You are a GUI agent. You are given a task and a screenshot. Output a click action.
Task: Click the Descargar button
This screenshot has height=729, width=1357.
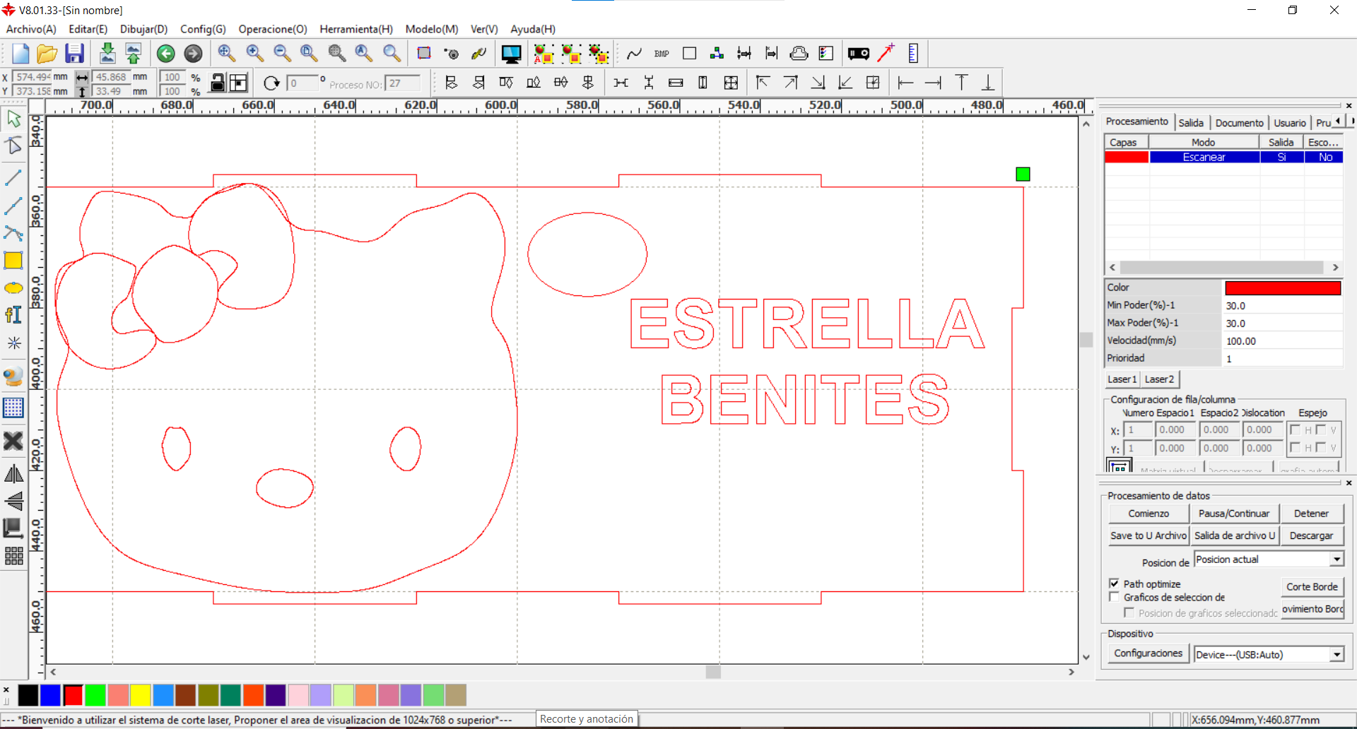[x=1311, y=535]
